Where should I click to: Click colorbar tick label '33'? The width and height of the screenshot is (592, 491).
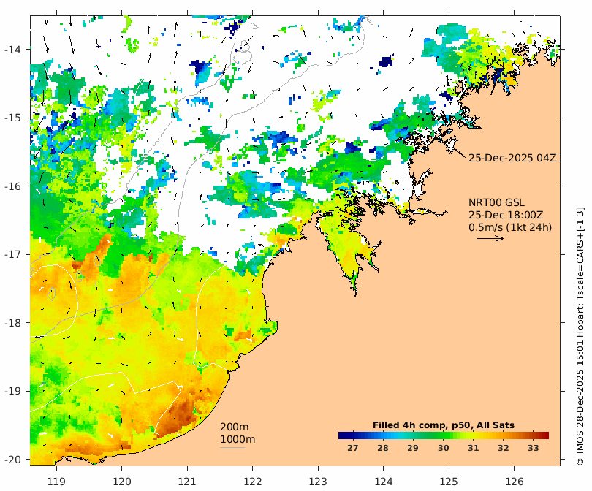pos(534,448)
